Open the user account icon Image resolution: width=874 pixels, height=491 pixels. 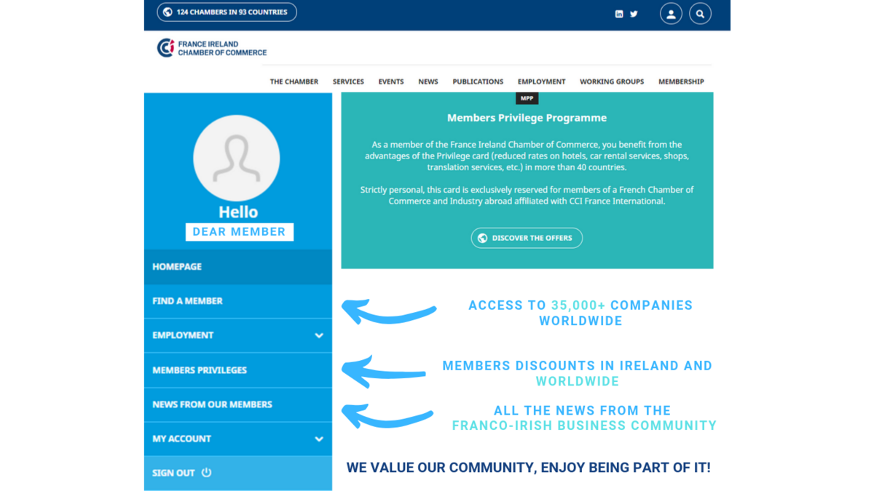(671, 14)
